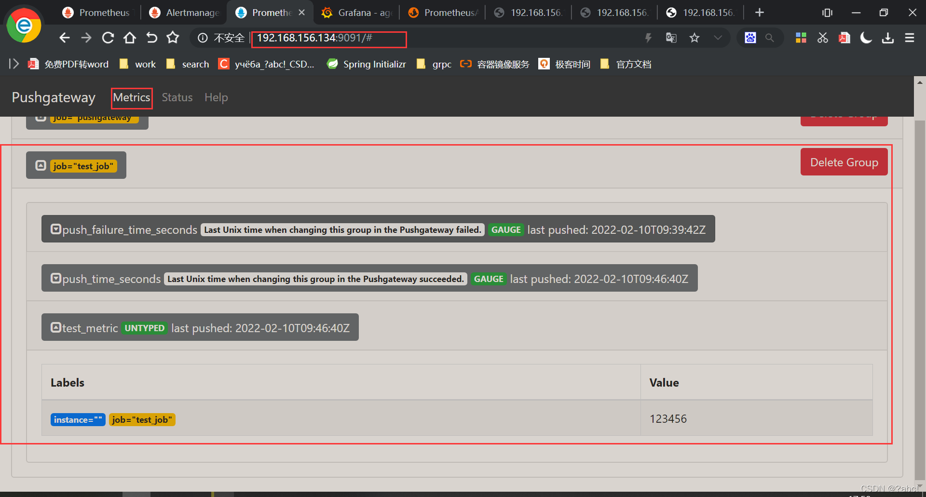Open the browser hamburger menu
The height and width of the screenshot is (497, 926).
(910, 38)
